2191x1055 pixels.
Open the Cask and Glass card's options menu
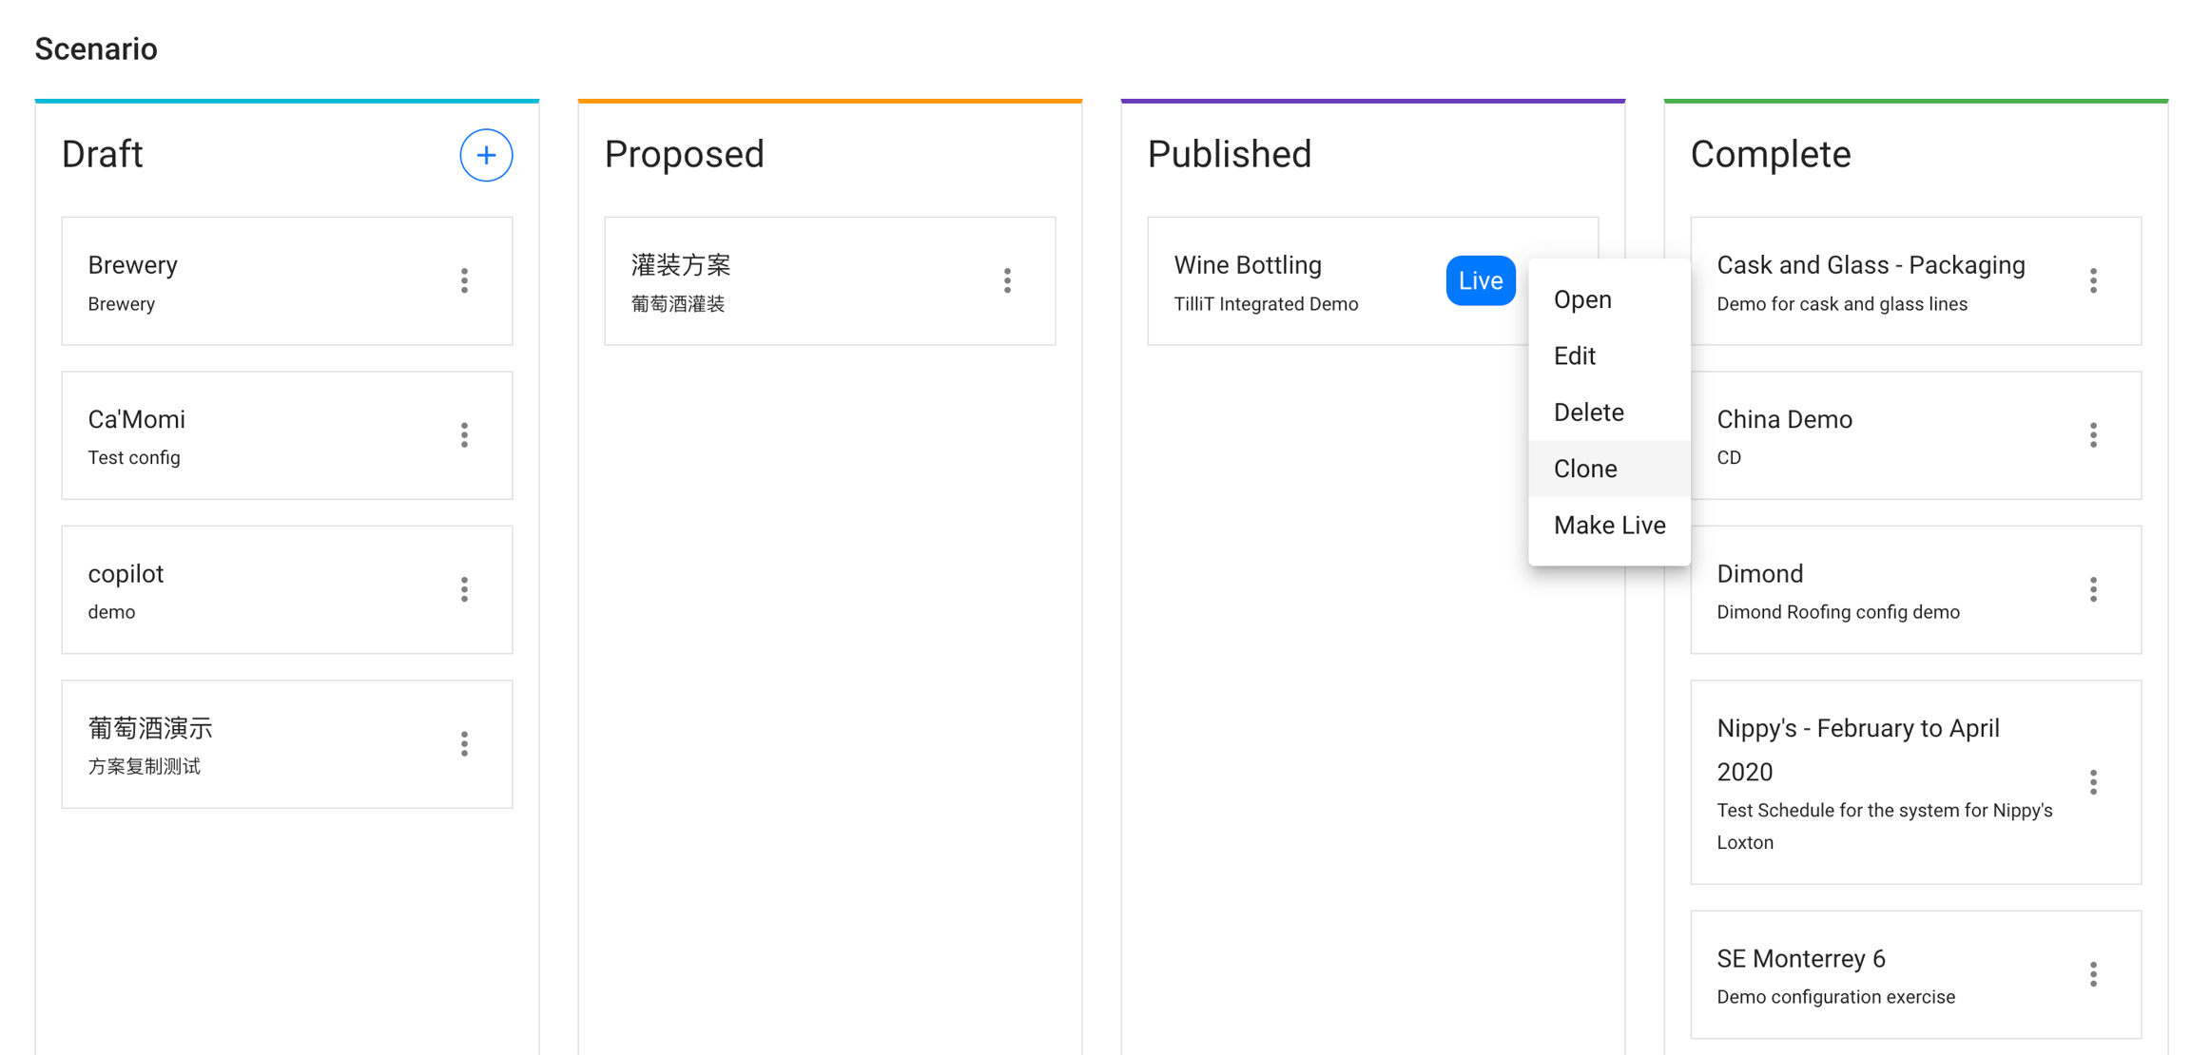pyautogui.click(x=2093, y=280)
